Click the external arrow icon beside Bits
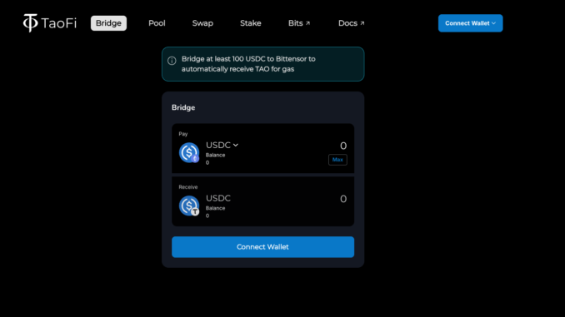Image resolution: width=565 pixels, height=317 pixels. 307,23
